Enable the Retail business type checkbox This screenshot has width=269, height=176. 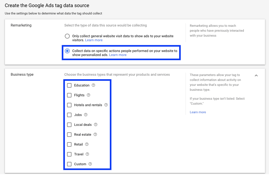[69, 144]
